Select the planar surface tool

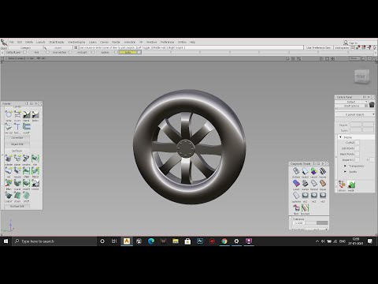coord(17,159)
